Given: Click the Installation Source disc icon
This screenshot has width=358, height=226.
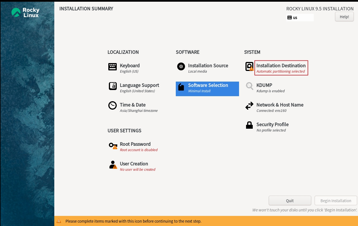Looking at the screenshot, I should coord(181,66).
